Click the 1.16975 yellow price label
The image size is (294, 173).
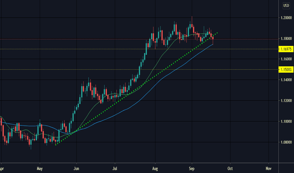(x=286, y=49)
